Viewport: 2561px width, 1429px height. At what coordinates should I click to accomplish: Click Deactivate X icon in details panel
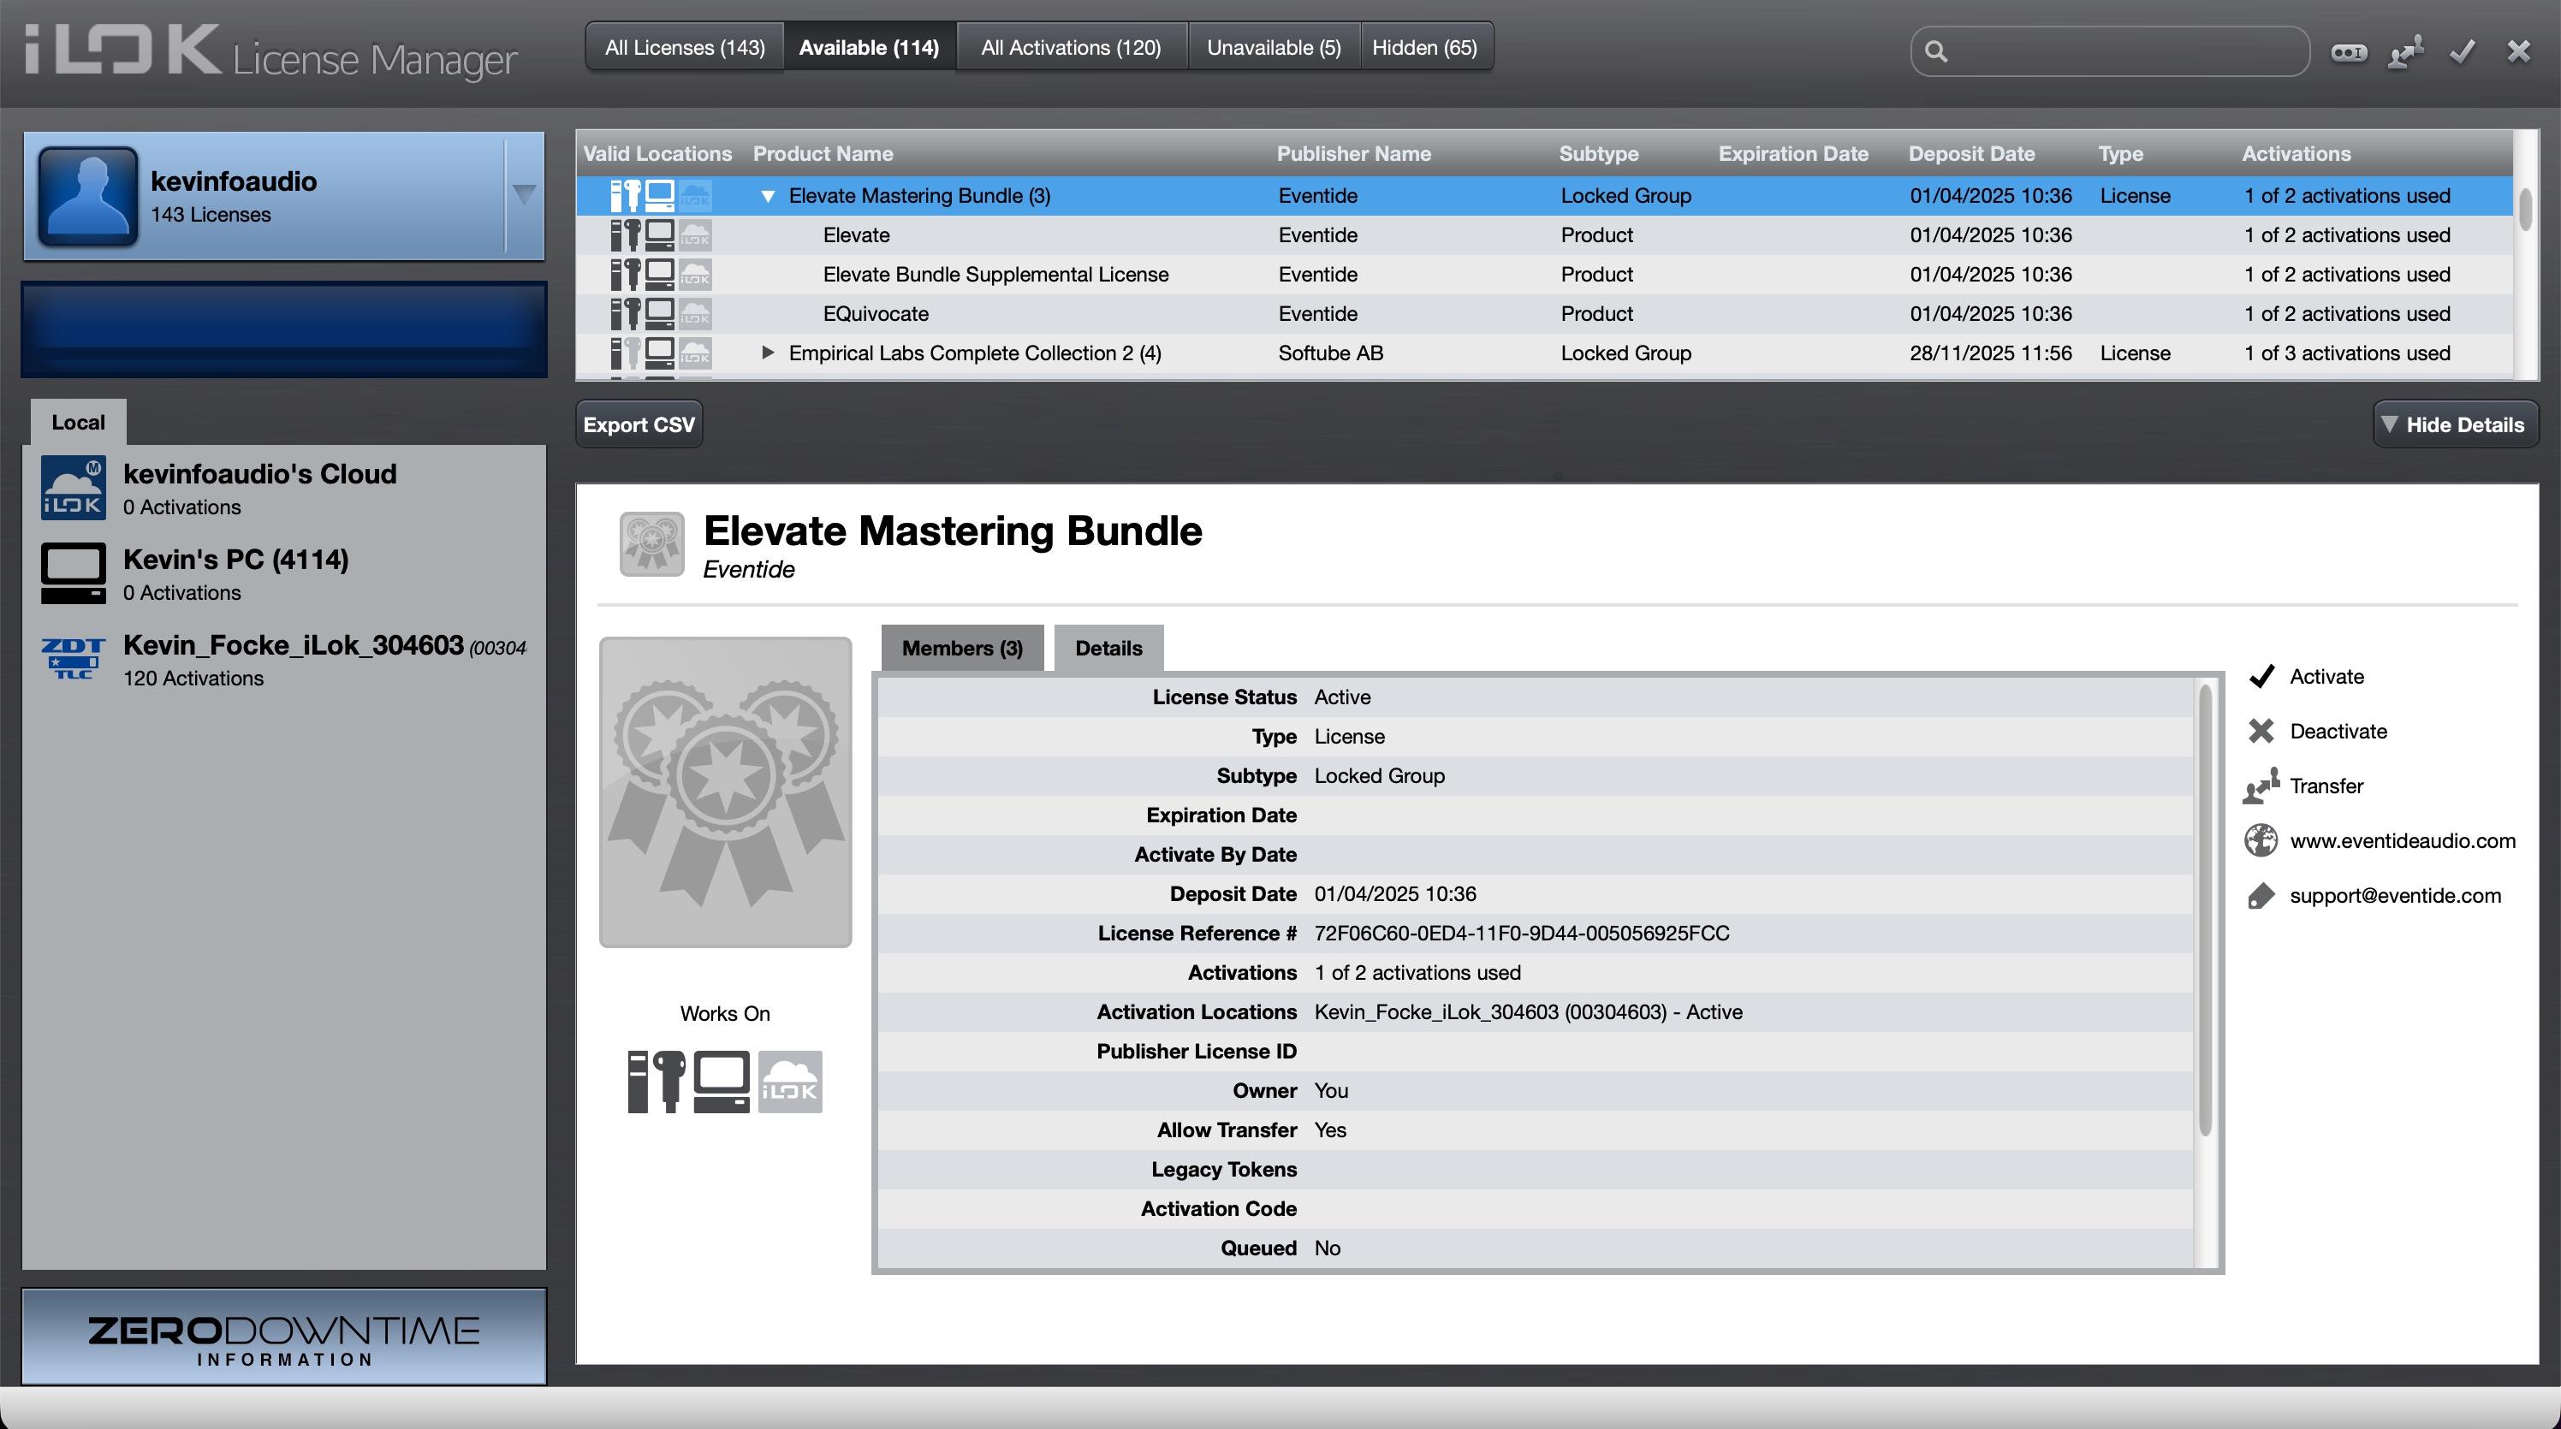[2261, 732]
